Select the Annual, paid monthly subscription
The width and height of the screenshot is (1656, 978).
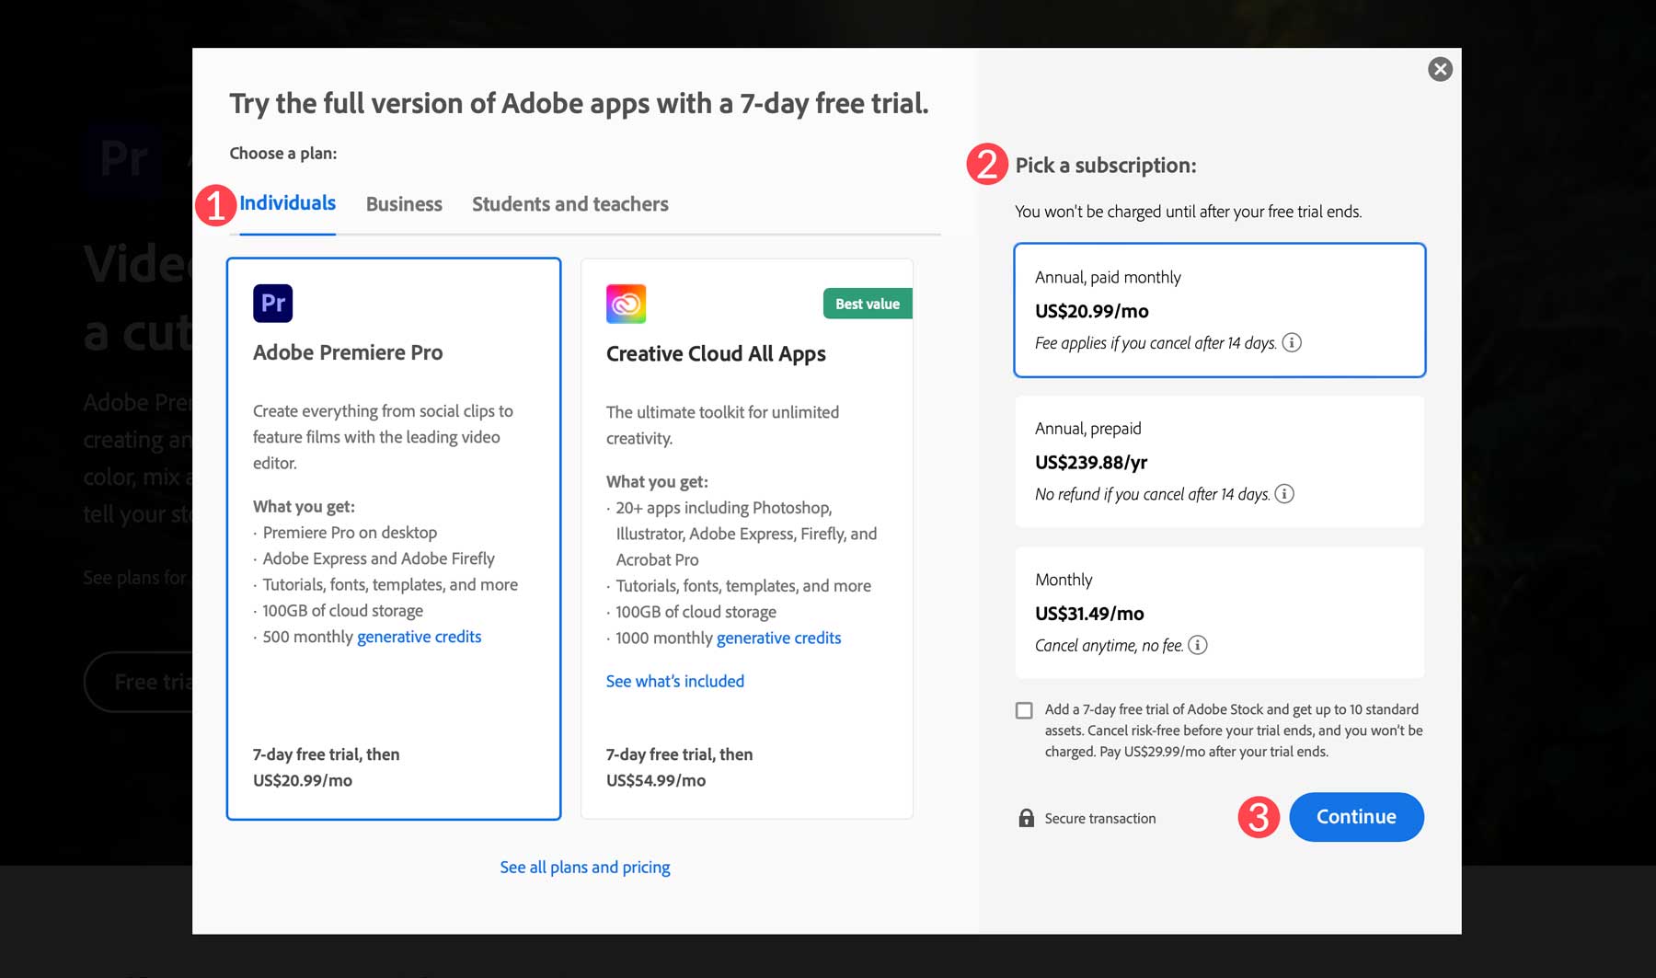click(x=1219, y=309)
